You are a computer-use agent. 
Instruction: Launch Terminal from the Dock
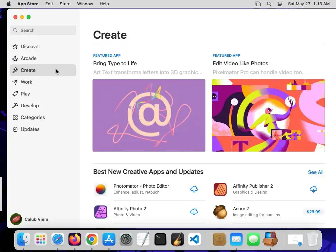(x=160, y=239)
